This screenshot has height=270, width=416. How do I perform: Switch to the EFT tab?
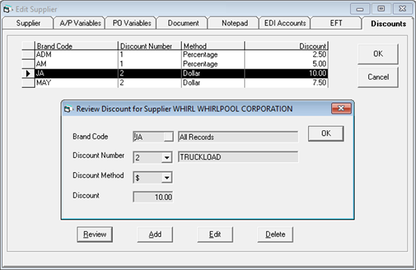coord(336,23)
